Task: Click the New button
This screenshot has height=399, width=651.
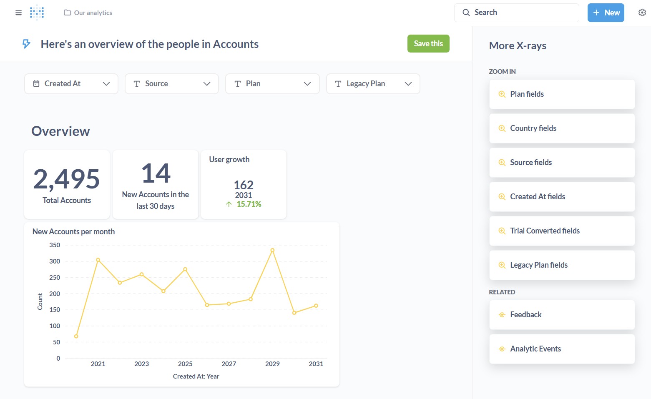Action: point(606,13)
